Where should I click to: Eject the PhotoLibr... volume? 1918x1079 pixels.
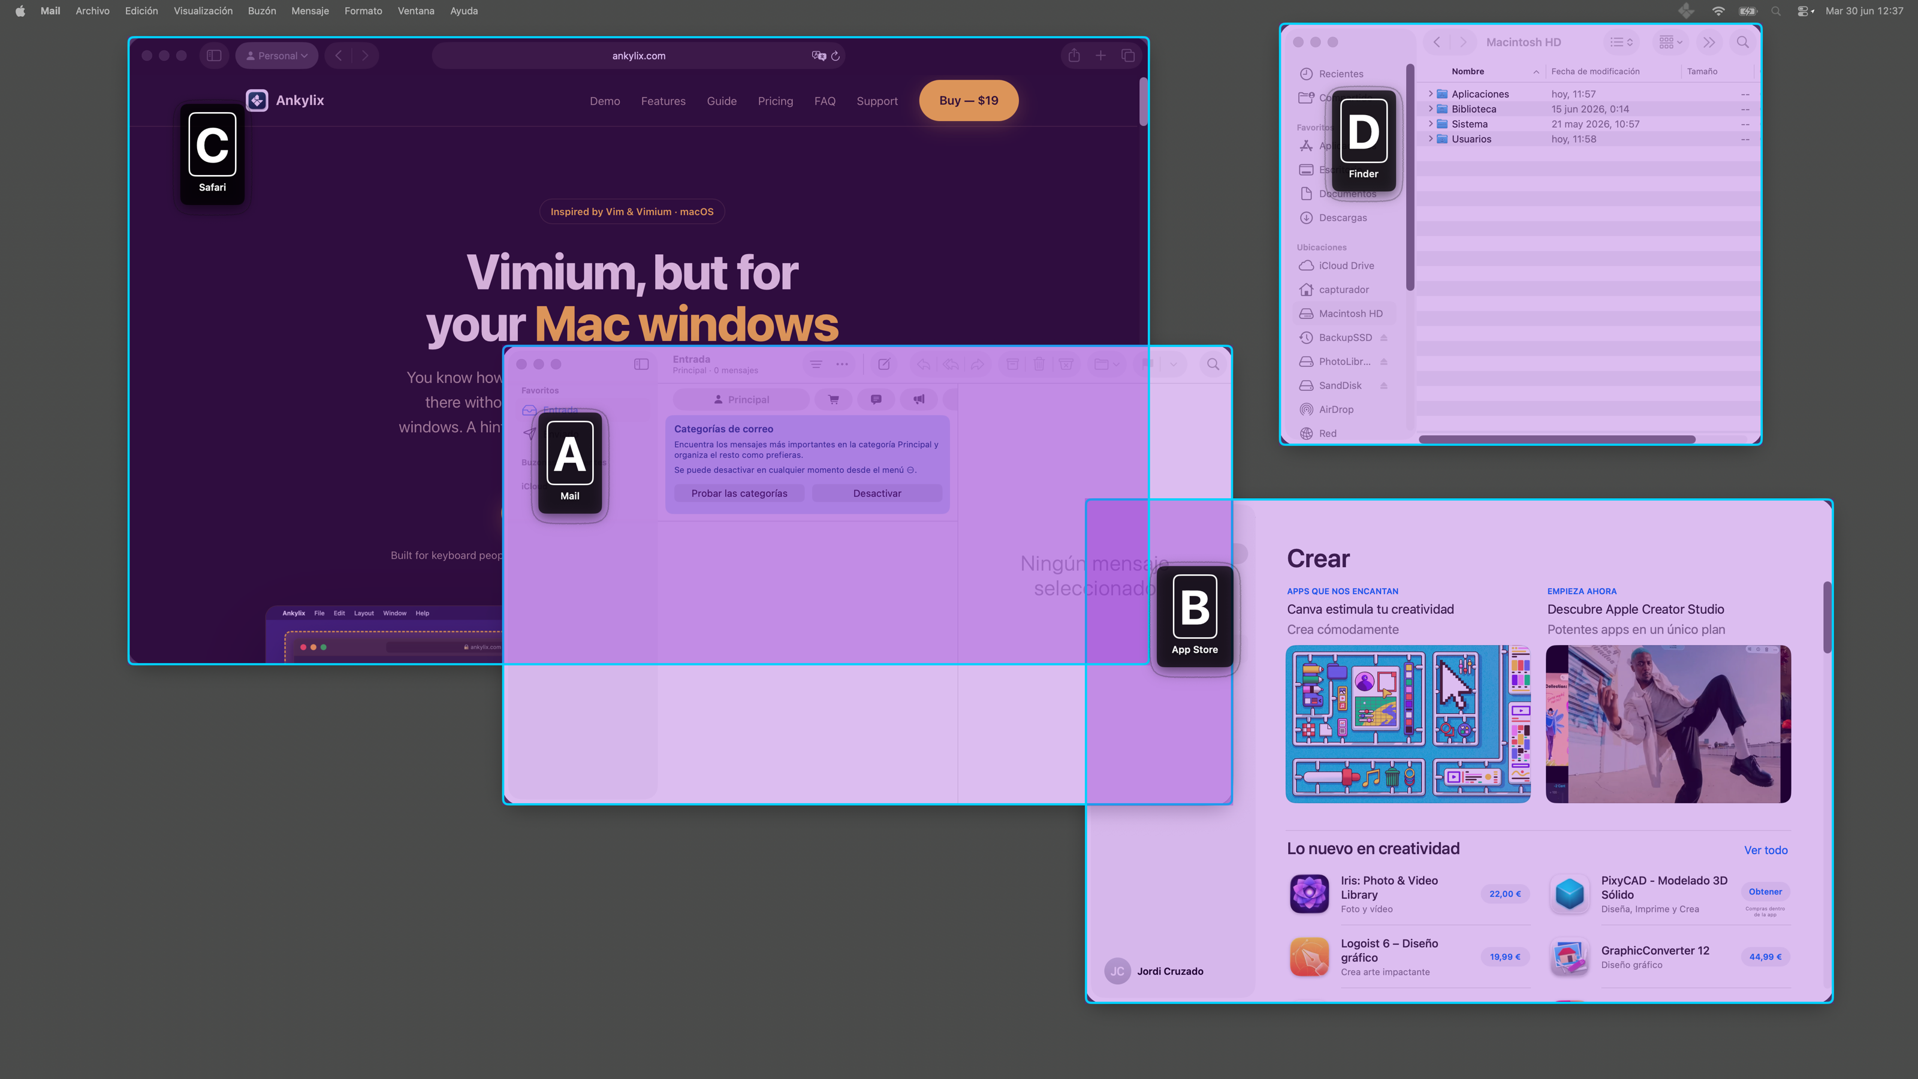1383,362
